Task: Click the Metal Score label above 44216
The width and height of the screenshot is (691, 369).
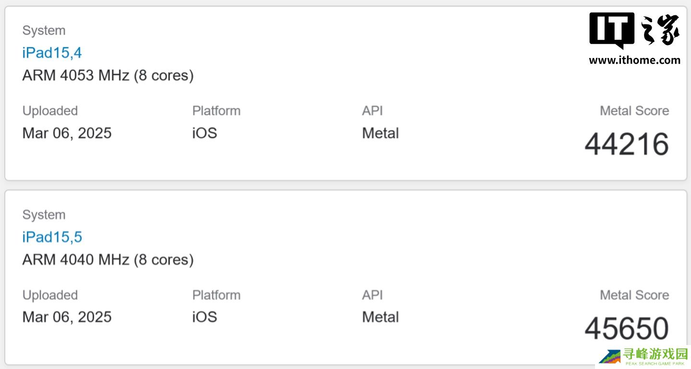Action: (634, 111)
